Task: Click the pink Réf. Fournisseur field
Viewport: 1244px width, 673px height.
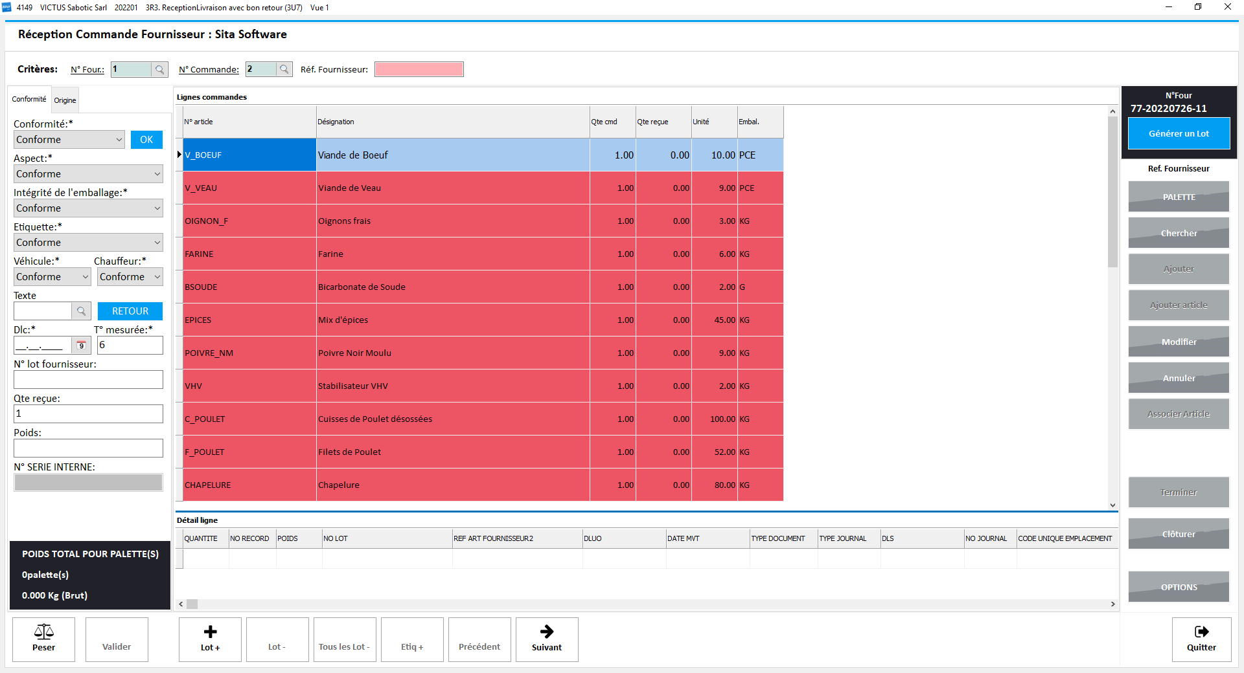Action: [419, 69]
